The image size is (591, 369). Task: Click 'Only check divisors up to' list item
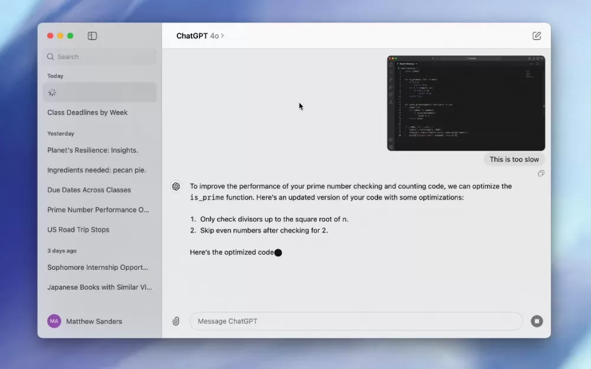[x=274, y=219]
